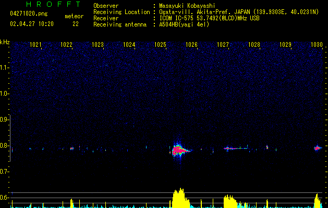Click the 1024 time axis label
The image size is (328, 208).
click(x=129, y=45)
